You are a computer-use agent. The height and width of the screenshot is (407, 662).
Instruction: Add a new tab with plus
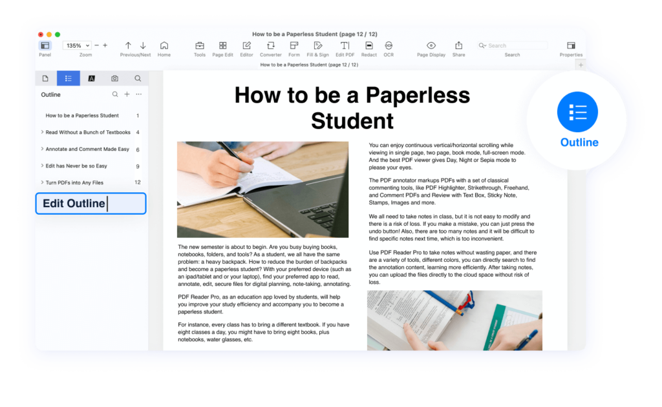pyautogui.click(x=581, y=65)
